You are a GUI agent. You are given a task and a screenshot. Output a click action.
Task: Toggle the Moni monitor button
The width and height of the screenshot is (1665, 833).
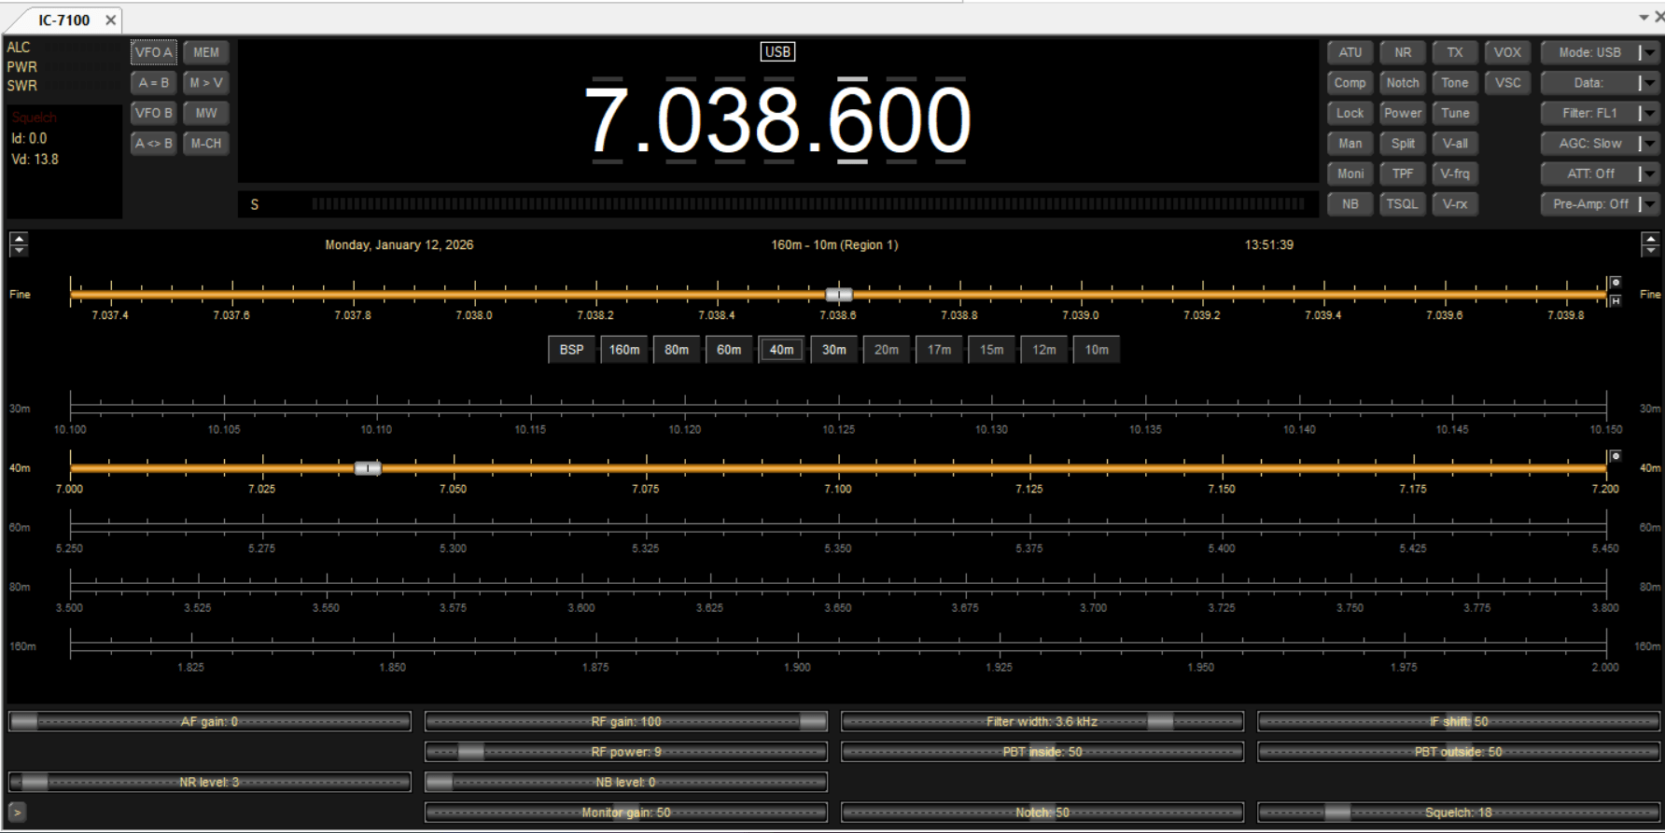[1350, 174]
